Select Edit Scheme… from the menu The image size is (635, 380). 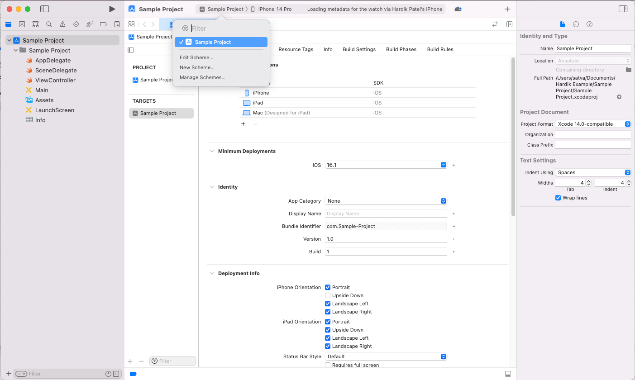pyautogui.click(x=196, y=57)
